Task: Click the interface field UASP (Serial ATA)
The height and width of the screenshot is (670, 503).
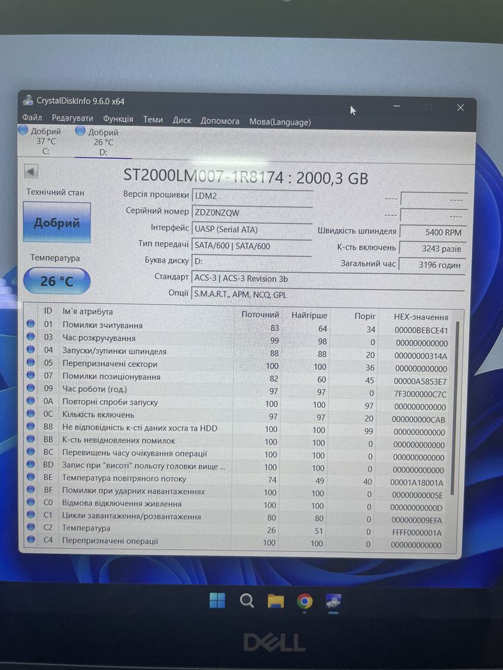Action: point(251,229)
